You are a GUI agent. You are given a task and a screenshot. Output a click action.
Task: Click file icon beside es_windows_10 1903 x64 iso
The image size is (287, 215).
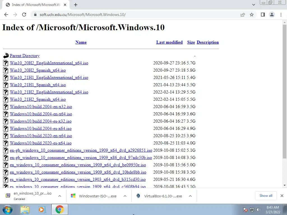pyautogui.click(x=6, y=179)
